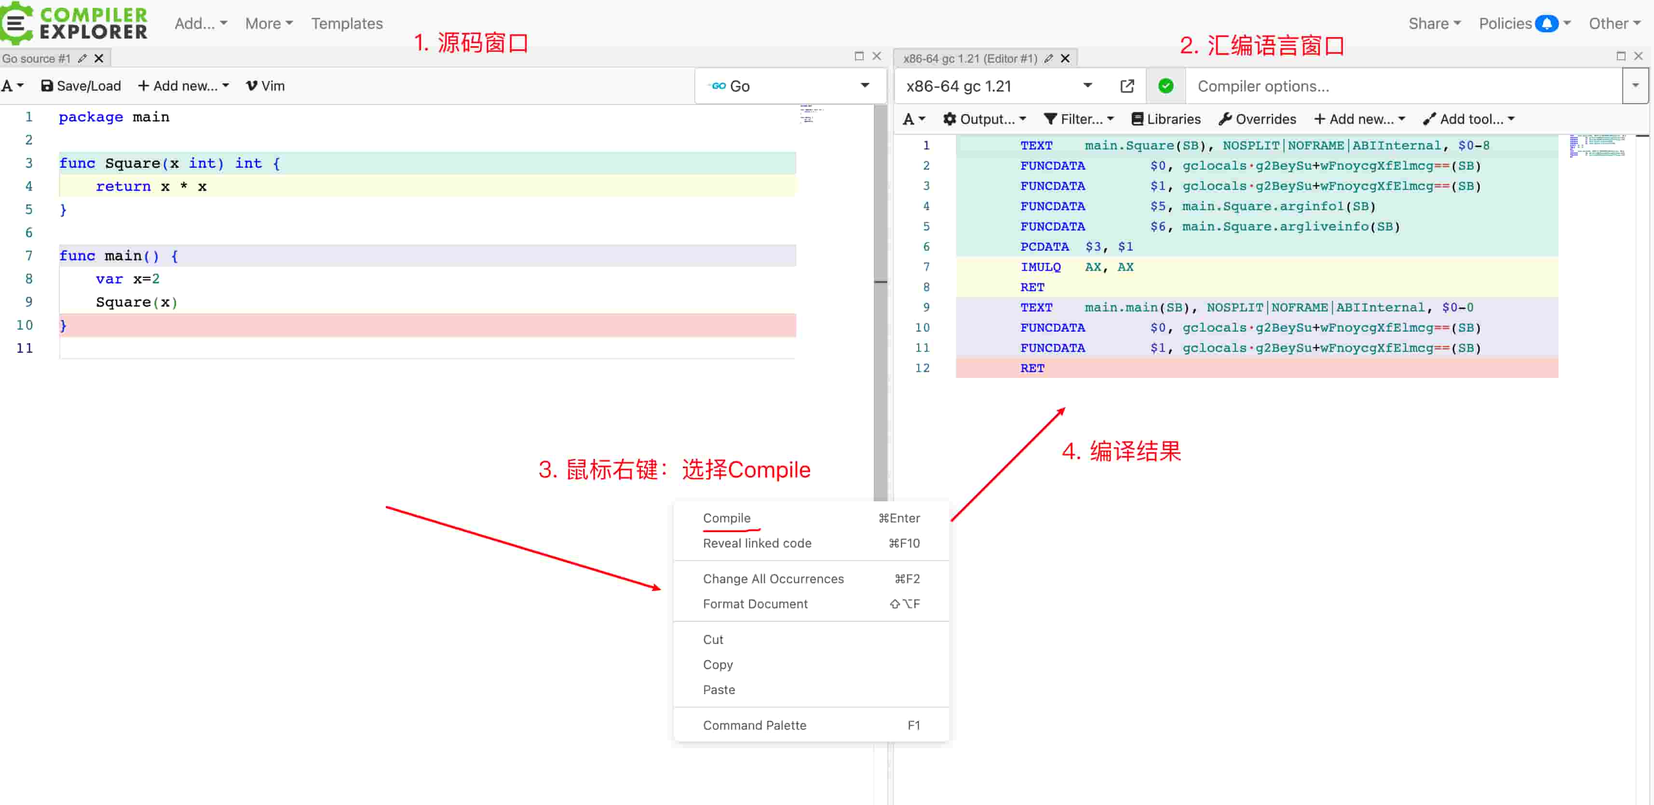1654x805 pixels.
Task: Open the Templates link
Action: point(347,24)
